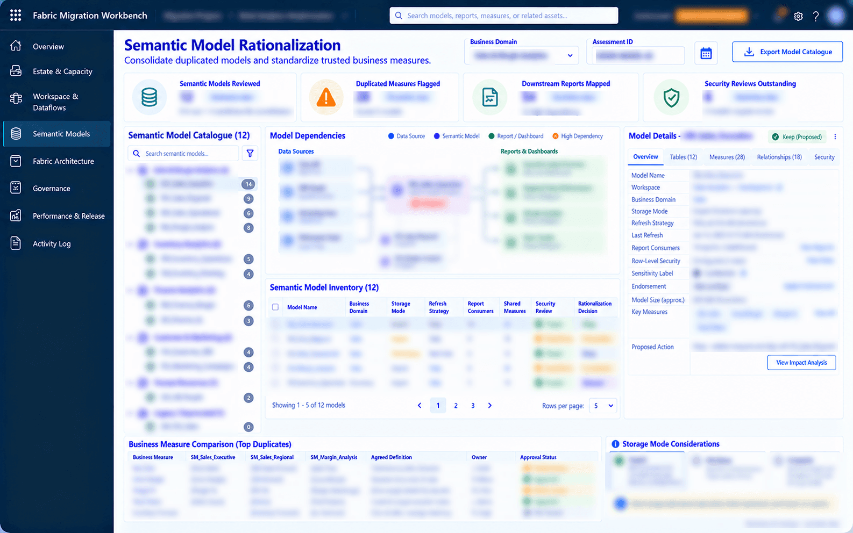Advance to the next inventory page
This screenshot has height=533, width=853.
pos(490,406)
